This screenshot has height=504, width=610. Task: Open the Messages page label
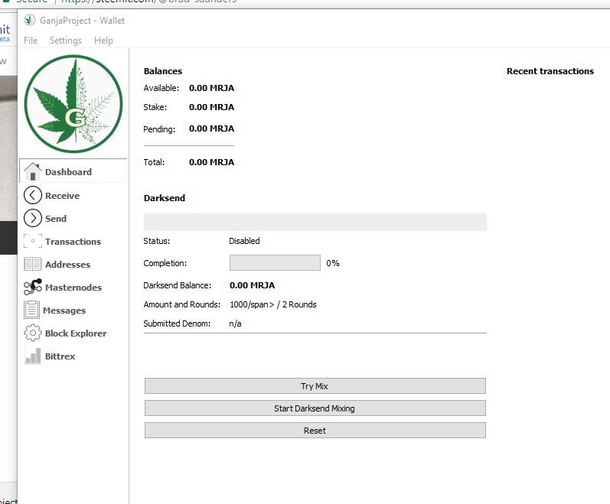click(x=64, y=310)
